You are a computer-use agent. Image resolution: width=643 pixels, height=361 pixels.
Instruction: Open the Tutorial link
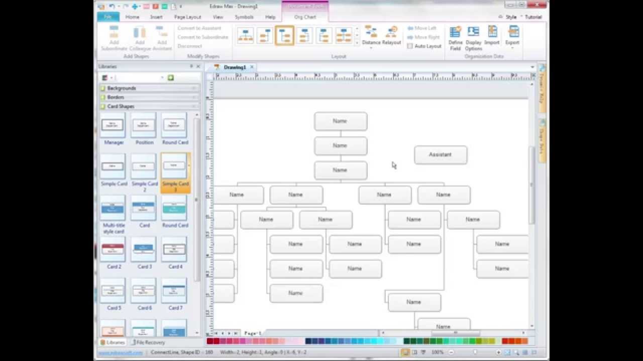(x=533, y=17)
